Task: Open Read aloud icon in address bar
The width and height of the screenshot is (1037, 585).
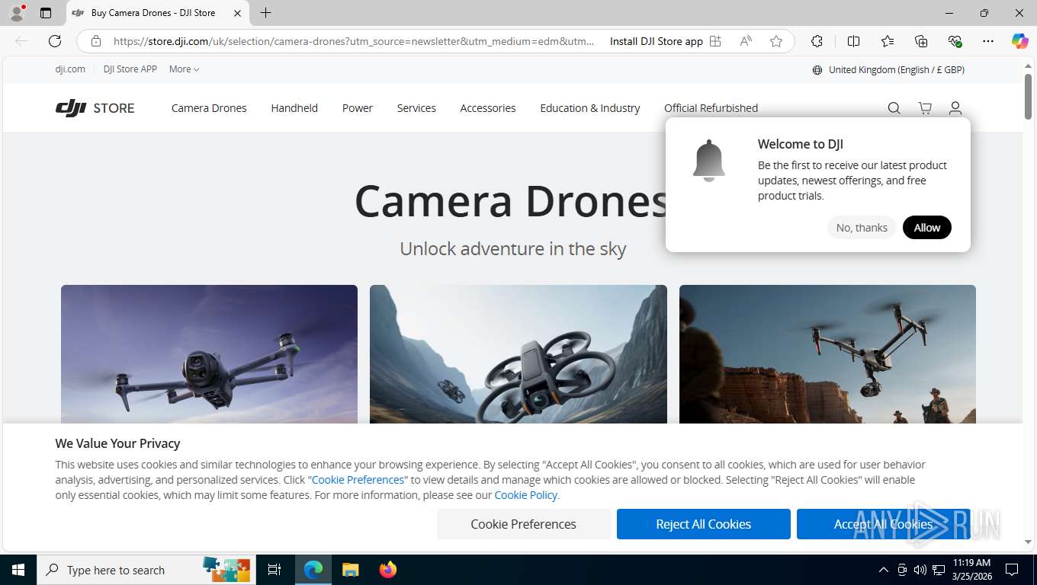Action: coord(746,41)
